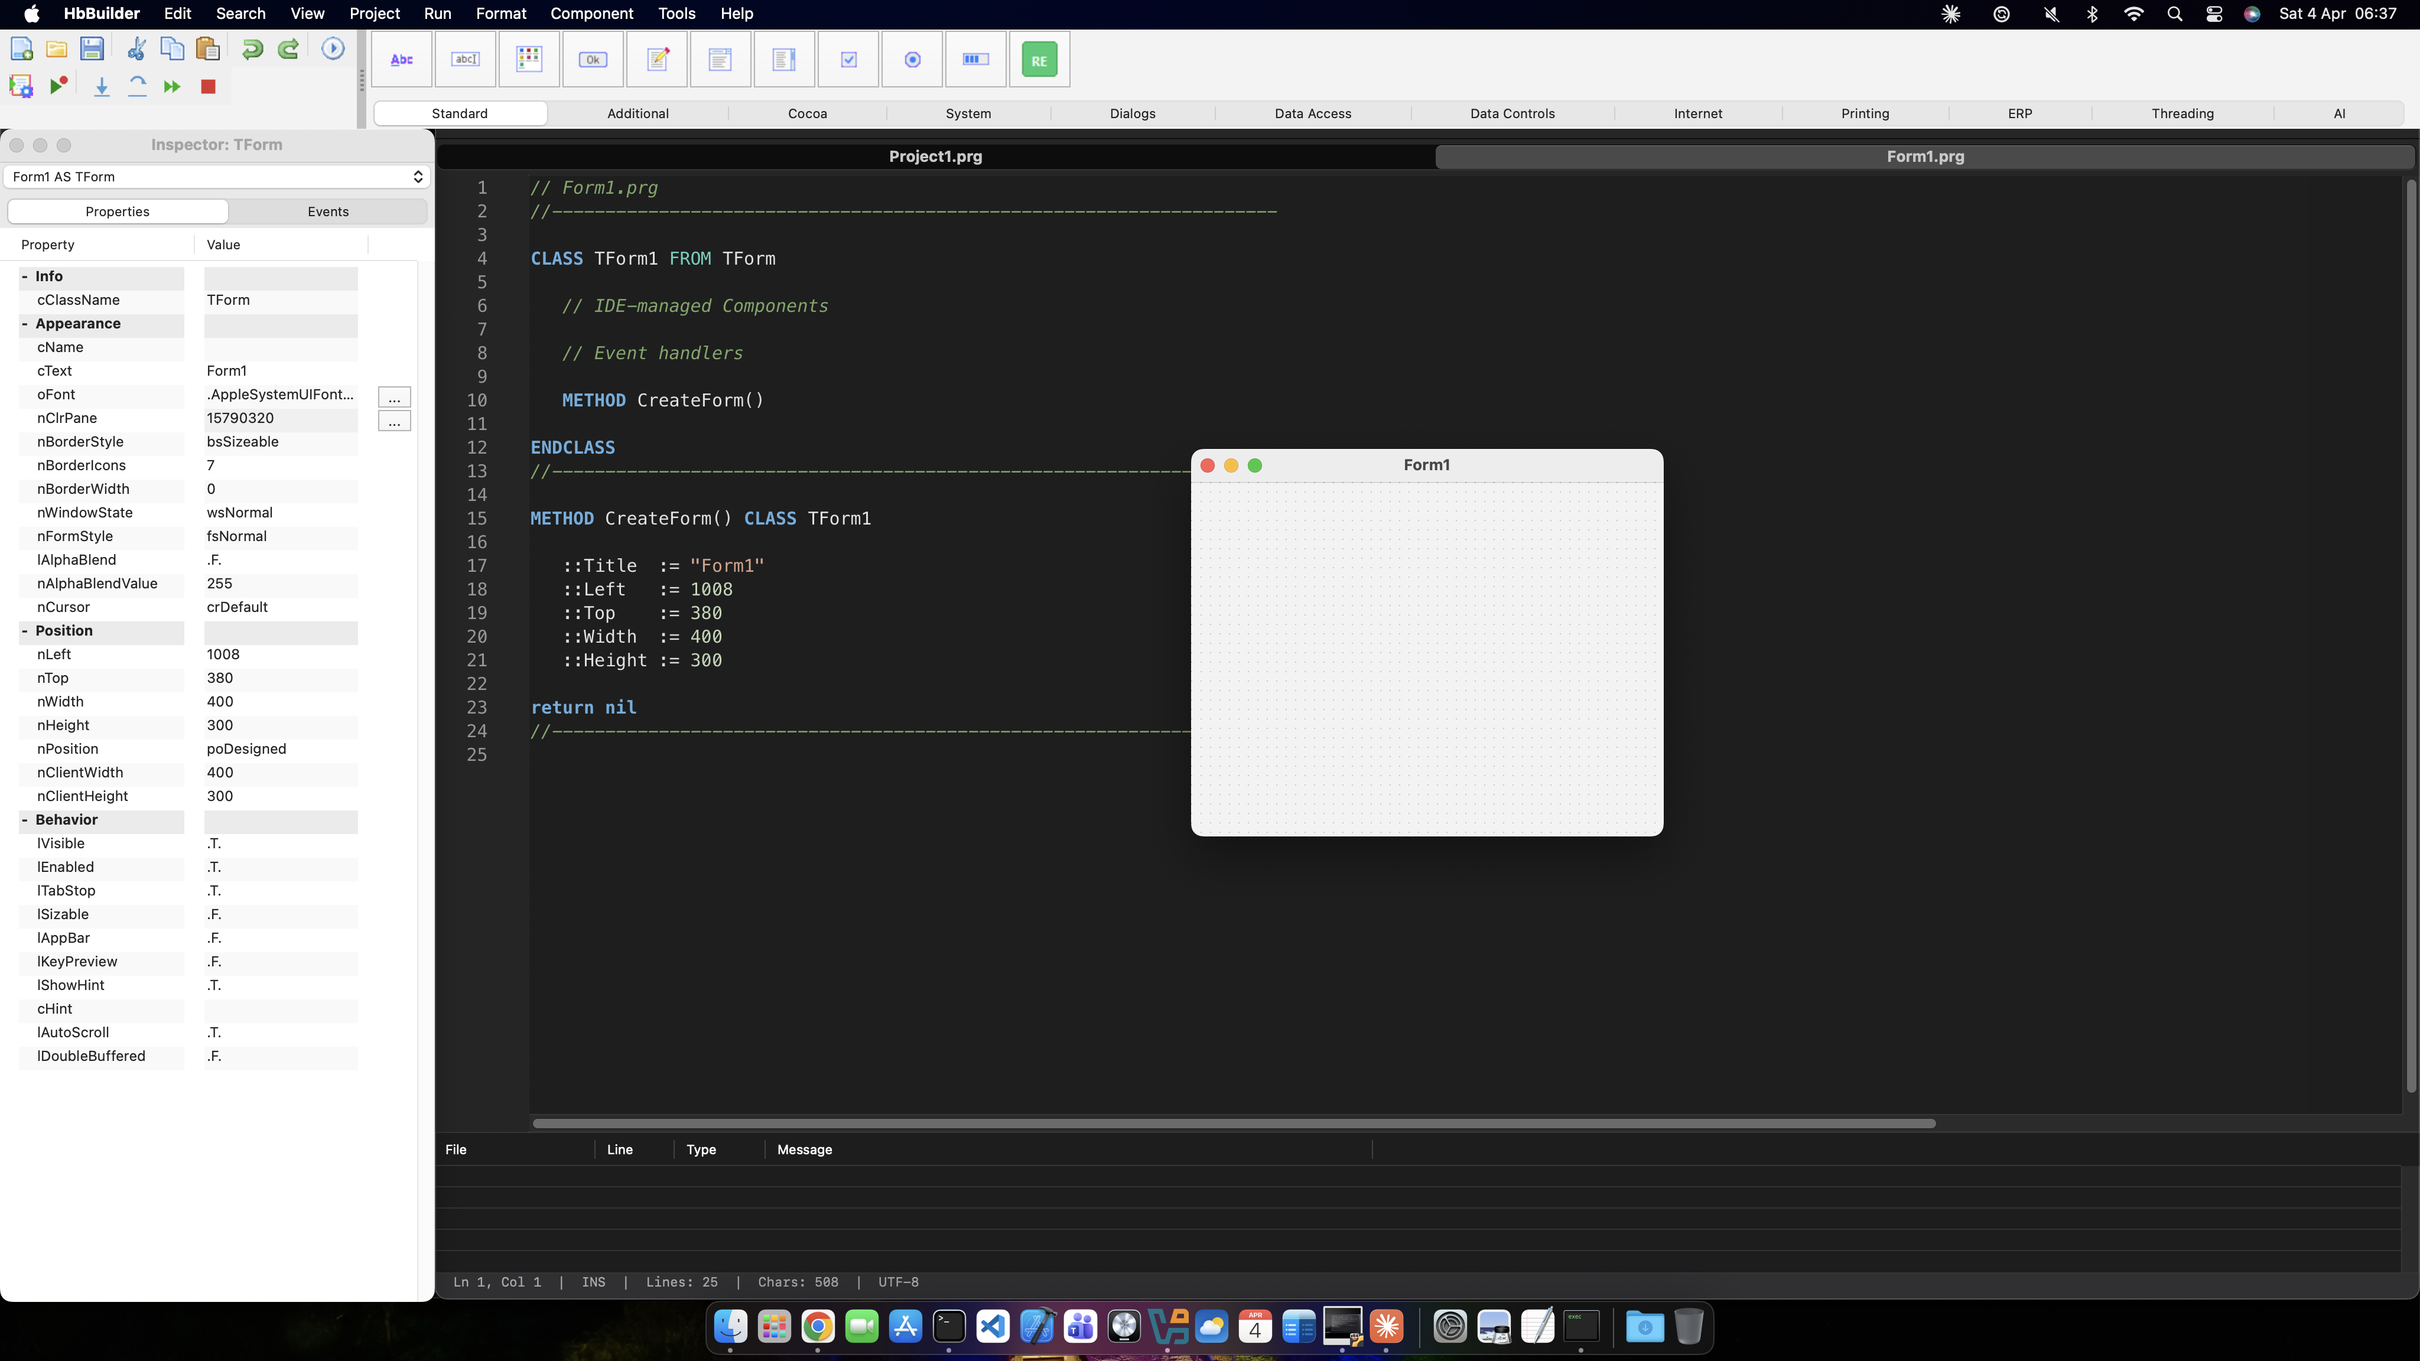Stop the running program with the red square
Screen dimensions: 2420x1361
tap(207, 86)
